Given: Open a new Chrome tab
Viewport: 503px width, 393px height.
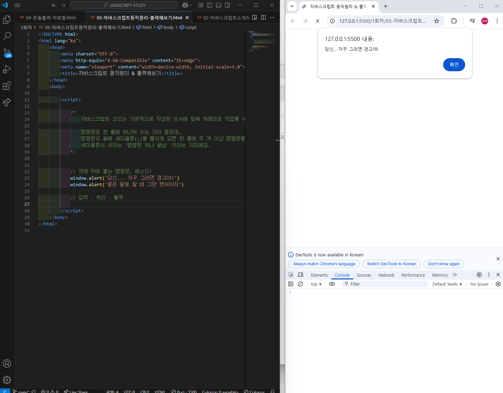Looking at the screenshot, I should (386, 6).
